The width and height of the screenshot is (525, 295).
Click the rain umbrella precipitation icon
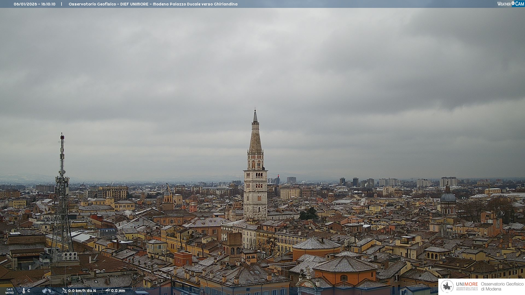coord(107,291)
